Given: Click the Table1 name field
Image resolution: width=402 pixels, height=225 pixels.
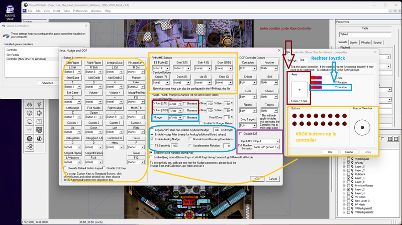Looking at the screenshot, I should [x=365, y=34].
